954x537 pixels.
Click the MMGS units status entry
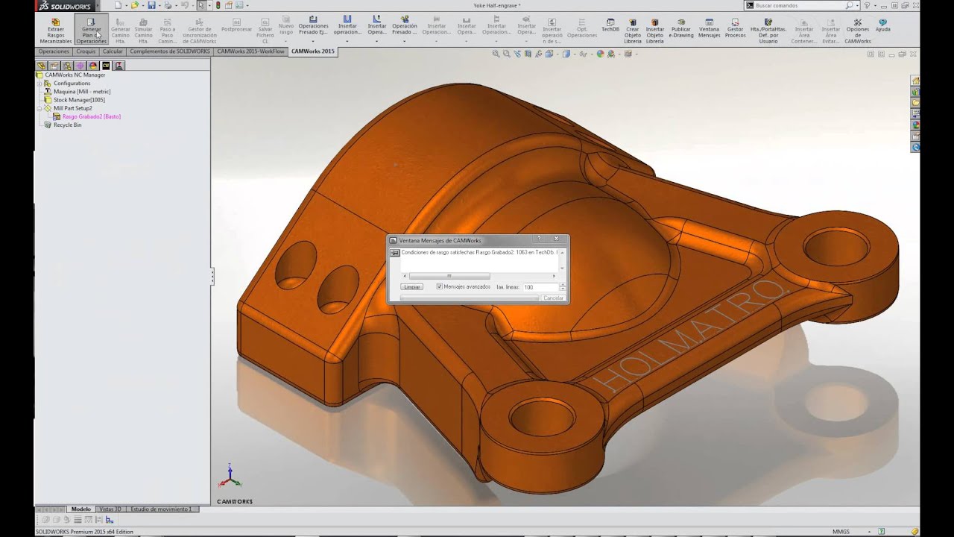[841, 532]
